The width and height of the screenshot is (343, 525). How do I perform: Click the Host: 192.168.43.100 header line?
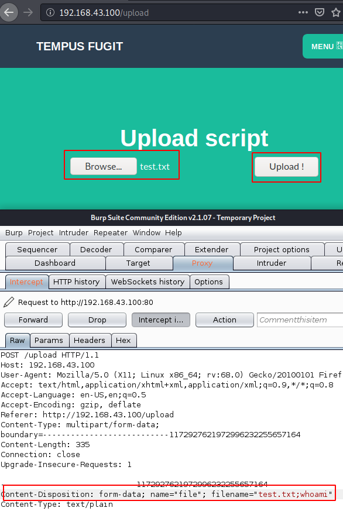coord(47,365)
